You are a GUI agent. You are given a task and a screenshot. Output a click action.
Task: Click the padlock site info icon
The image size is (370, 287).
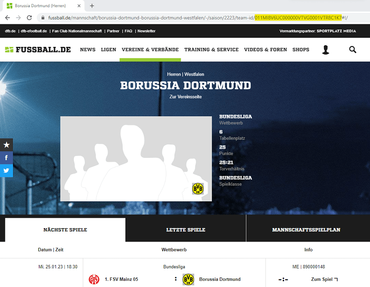pyautogui.click(x=43, y=18)
